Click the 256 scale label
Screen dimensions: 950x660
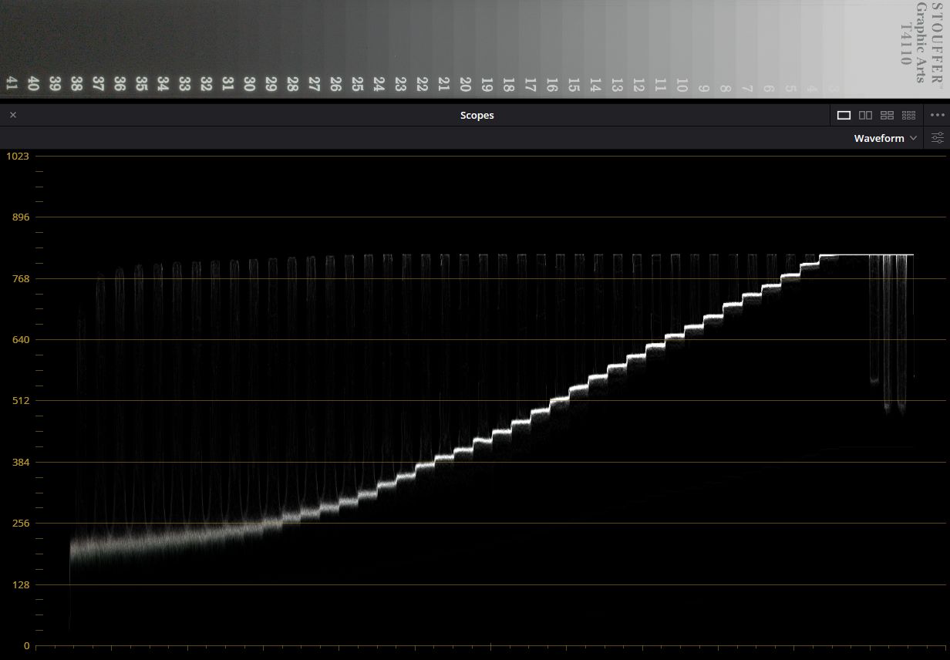click(21, 524)
